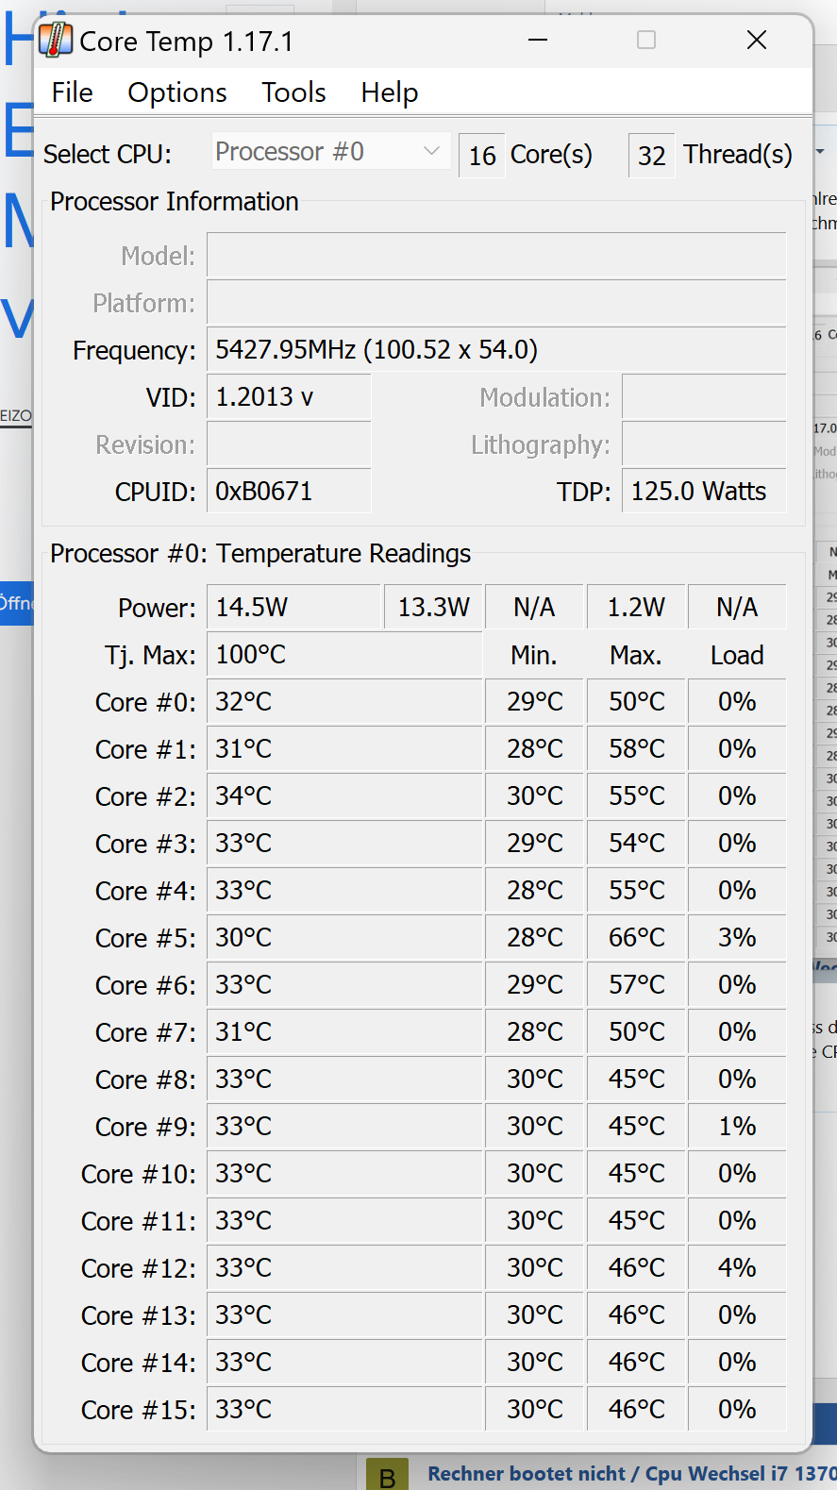Select Core #2 current temperature 34°C
The height and width of the screenshot is (1490, 837).
click(344, 796)
